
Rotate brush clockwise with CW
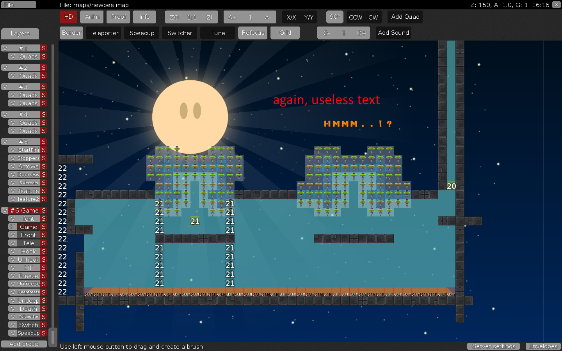click(x=373, y=17)
